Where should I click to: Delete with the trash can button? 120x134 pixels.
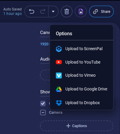[67, 12]
